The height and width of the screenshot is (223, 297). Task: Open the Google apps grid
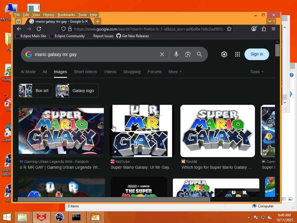[238, 54]
